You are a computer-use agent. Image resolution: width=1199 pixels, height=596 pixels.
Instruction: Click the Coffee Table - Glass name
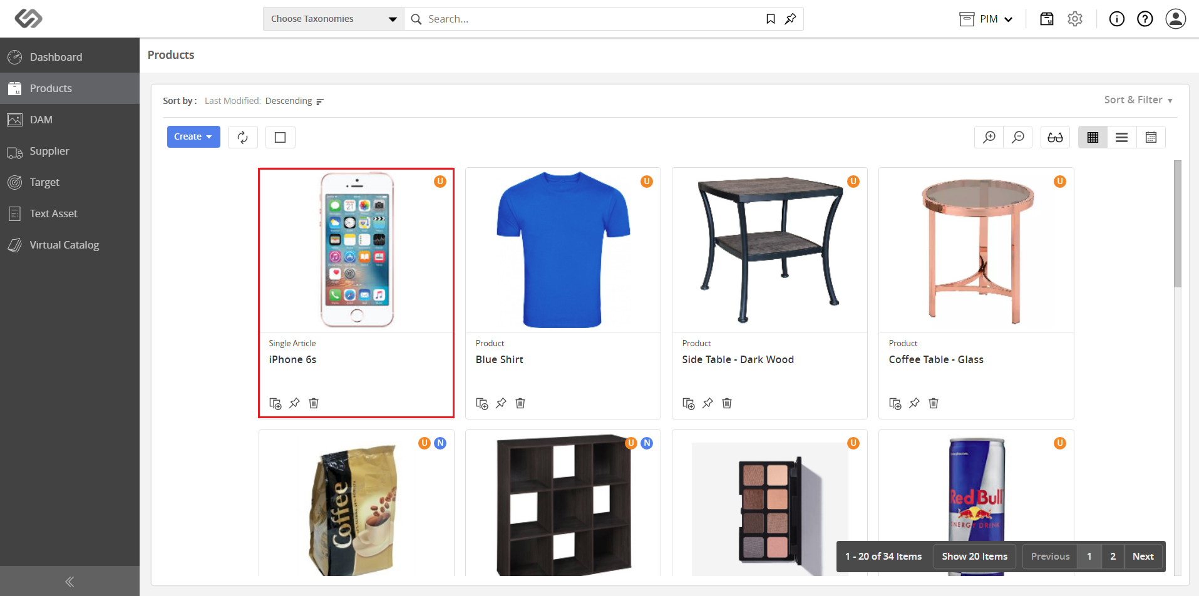tap(936, 359)
